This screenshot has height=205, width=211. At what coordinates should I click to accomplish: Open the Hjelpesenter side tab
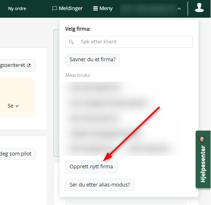203,159
